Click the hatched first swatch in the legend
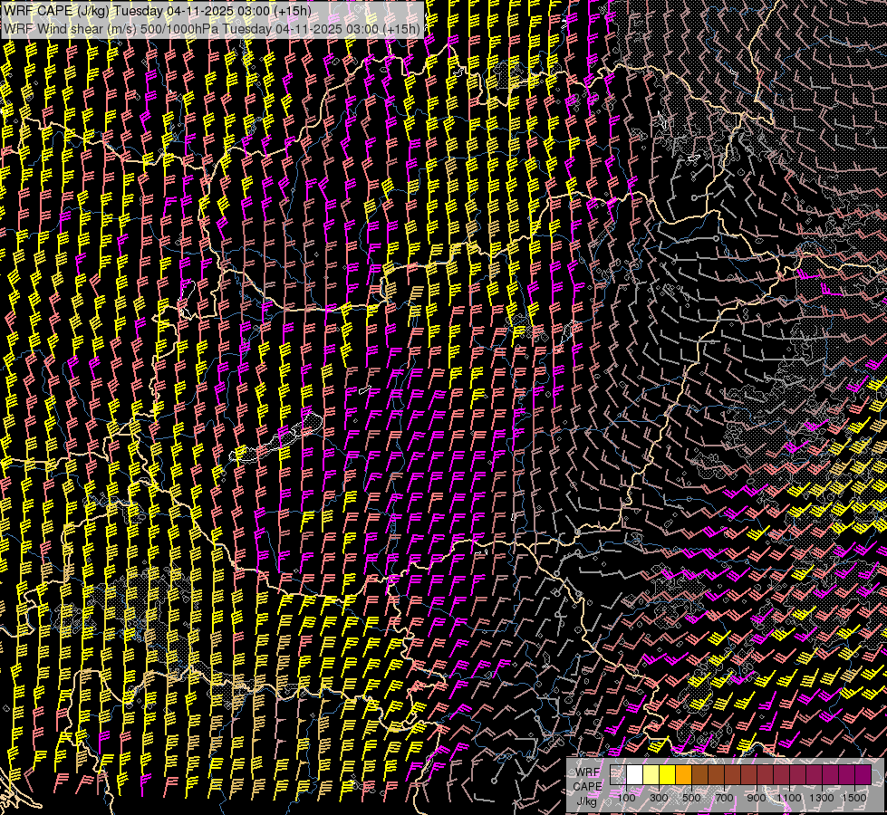Viewport: 887px width, 815px height. click(x=618, y=775)
